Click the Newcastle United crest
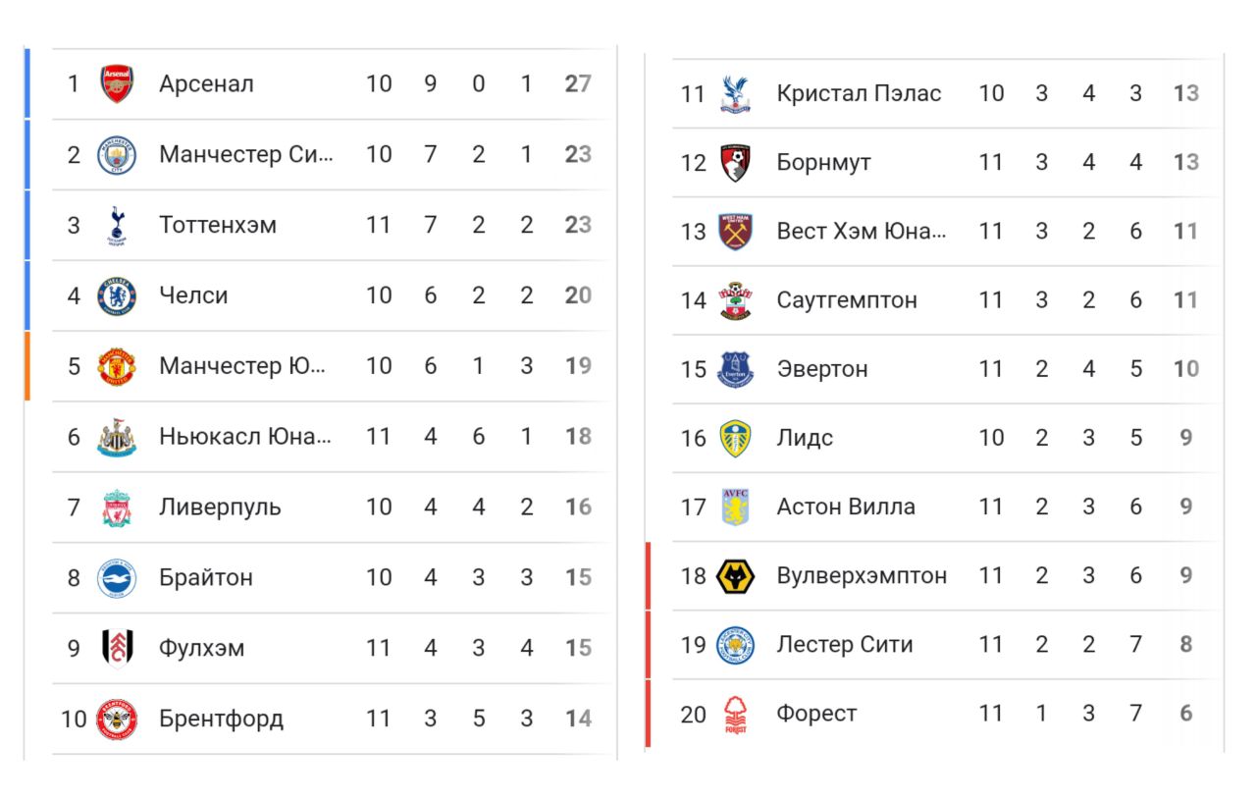The width and height of the screenshot is (1256, 801). 117,438
